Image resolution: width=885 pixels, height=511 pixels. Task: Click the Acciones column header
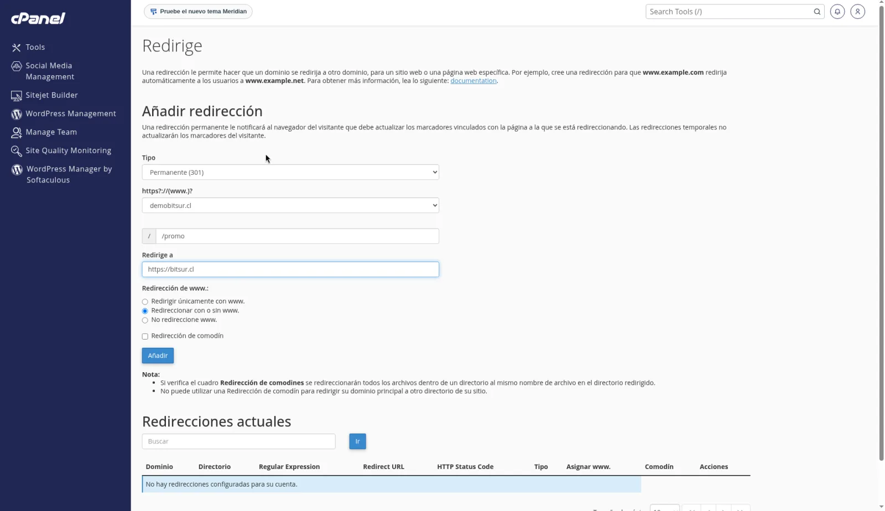coord(714,467)
